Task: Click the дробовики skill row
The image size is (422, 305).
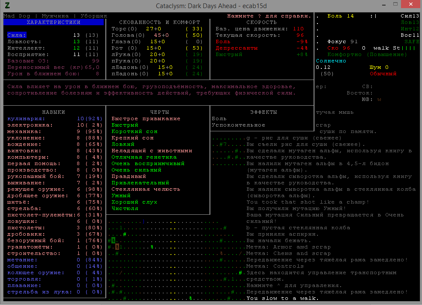Action: click(55, 234)
